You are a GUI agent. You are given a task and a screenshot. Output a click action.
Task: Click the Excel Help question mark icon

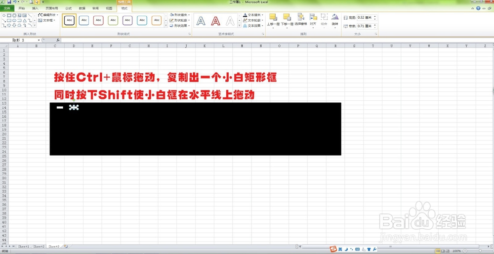pos(478,8)
